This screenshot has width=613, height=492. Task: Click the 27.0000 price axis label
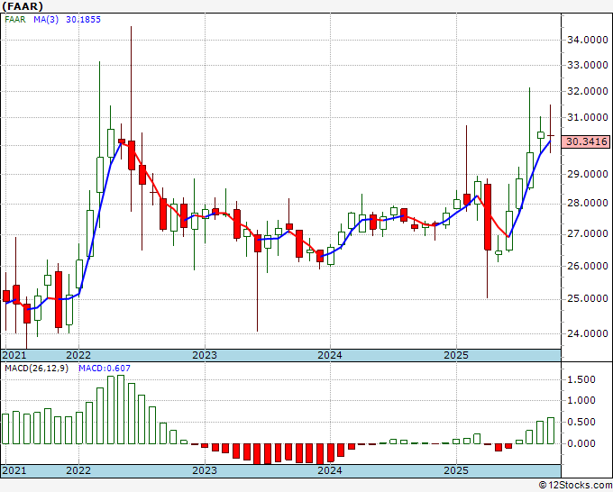coord(587,233)
